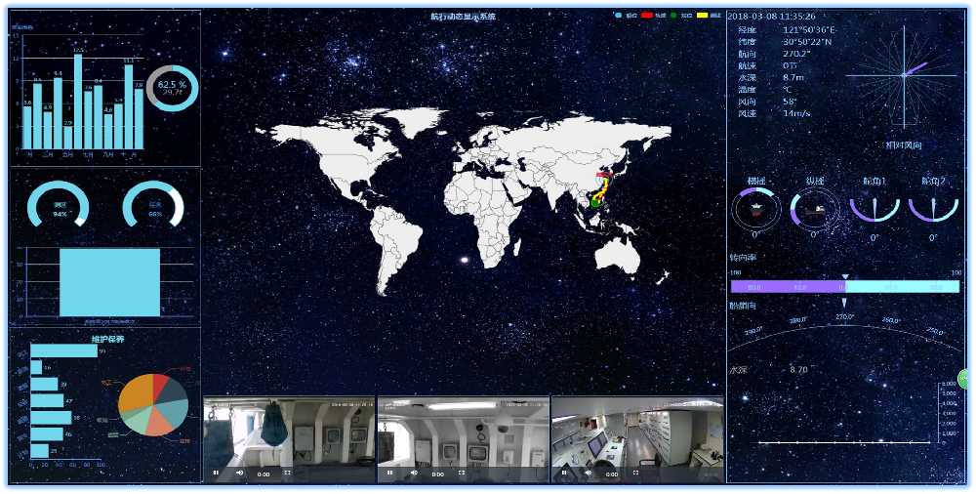This screenshot has width=976, height=494.
Task: Click the turn rate bar's center pointer
Action: pos(844,276)
